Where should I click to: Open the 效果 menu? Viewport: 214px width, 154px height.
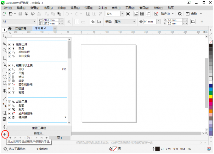tap(75, 8)
